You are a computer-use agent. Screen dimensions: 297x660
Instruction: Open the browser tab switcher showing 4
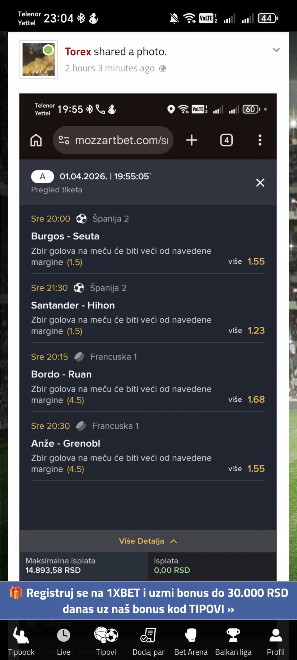[226, 140]
